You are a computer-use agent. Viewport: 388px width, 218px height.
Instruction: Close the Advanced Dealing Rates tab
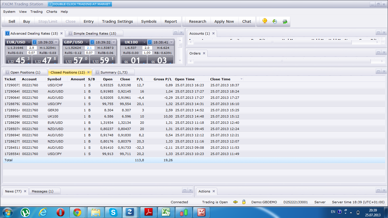[61, 33]
